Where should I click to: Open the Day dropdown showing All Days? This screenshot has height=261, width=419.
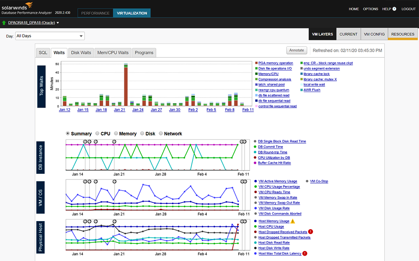click(50, 36)
